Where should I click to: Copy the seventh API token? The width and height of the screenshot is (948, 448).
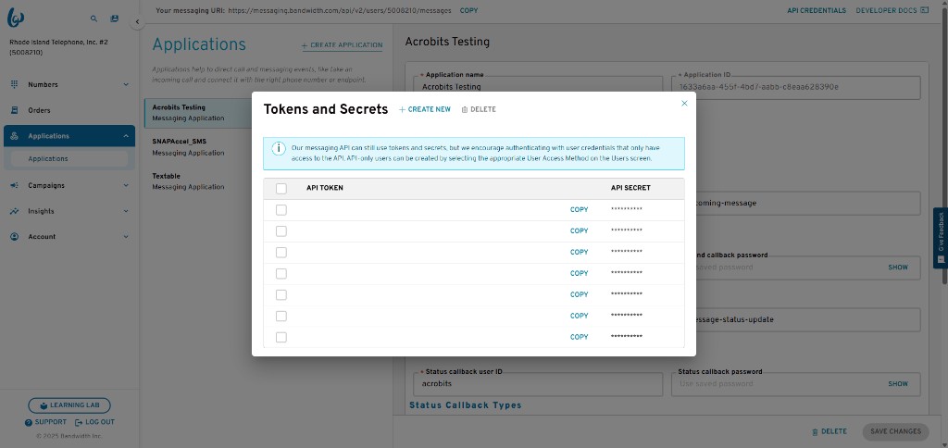[x=580, y=337]
